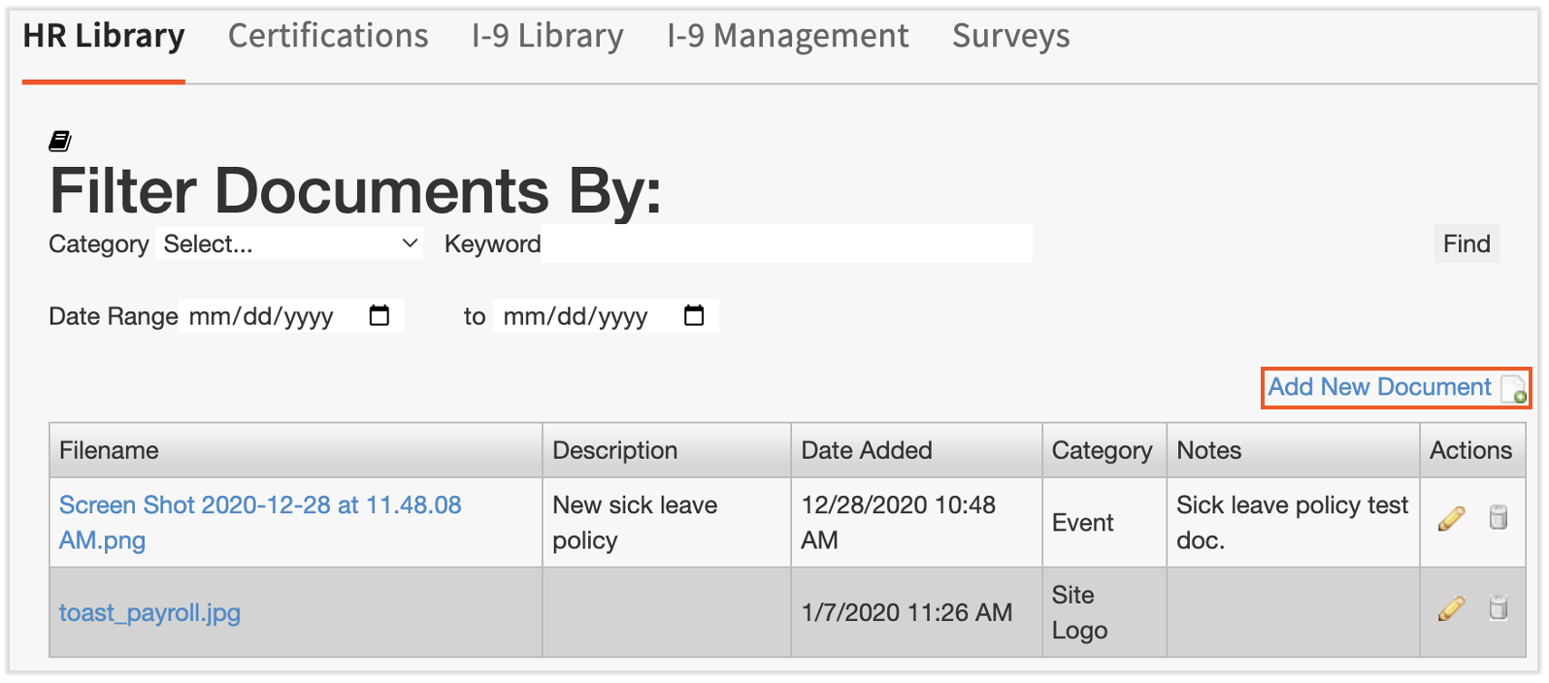1549x683 pixels.
Task: Select the Surveys tab
Action: (1010, 37)
